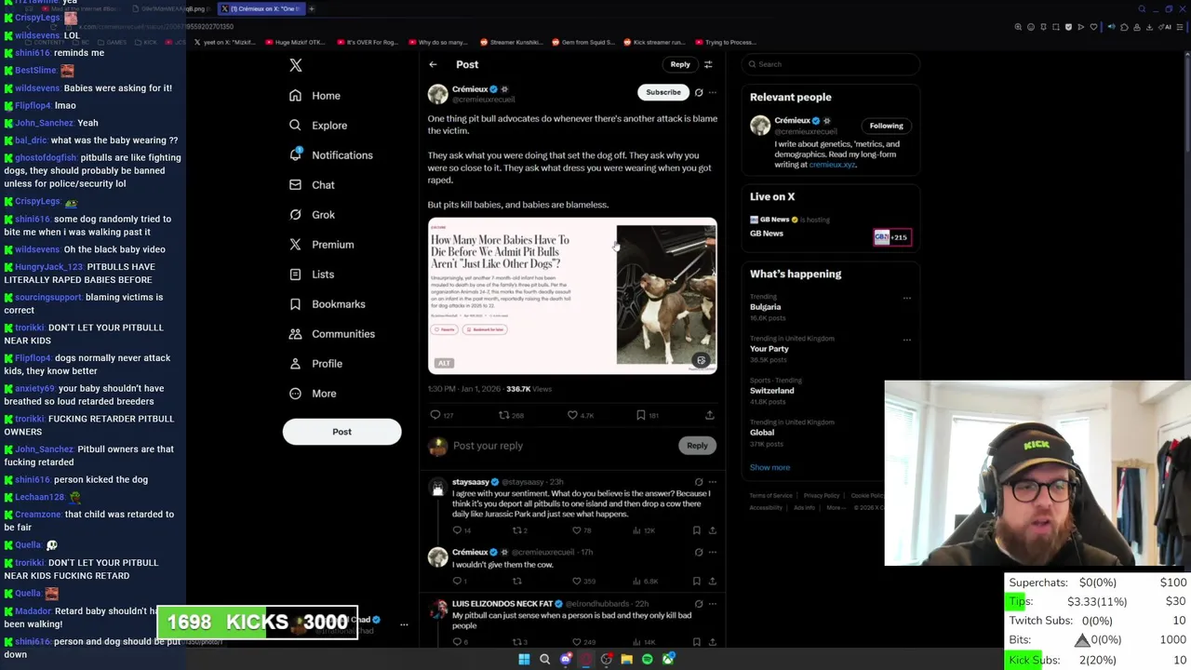1191x670 pixels.
Task: Open reply sorting filter icon in header
Action: tap(708, 64)
